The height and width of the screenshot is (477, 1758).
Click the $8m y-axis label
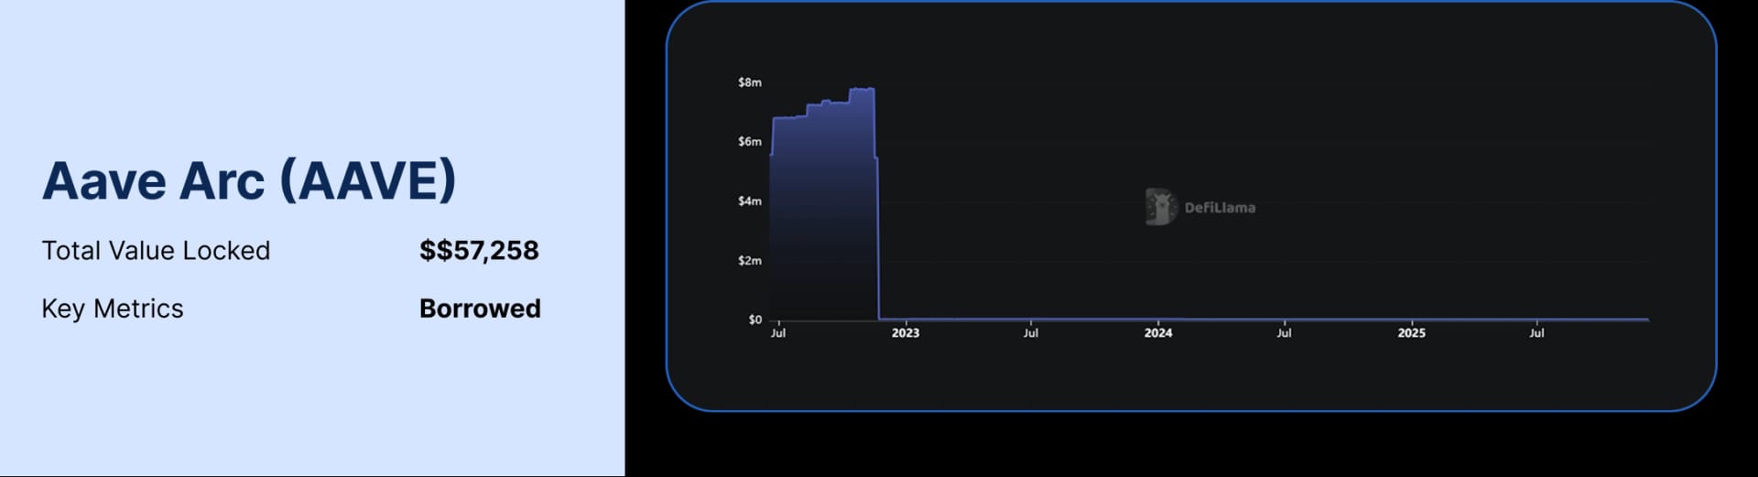click(x=750, y=82)
